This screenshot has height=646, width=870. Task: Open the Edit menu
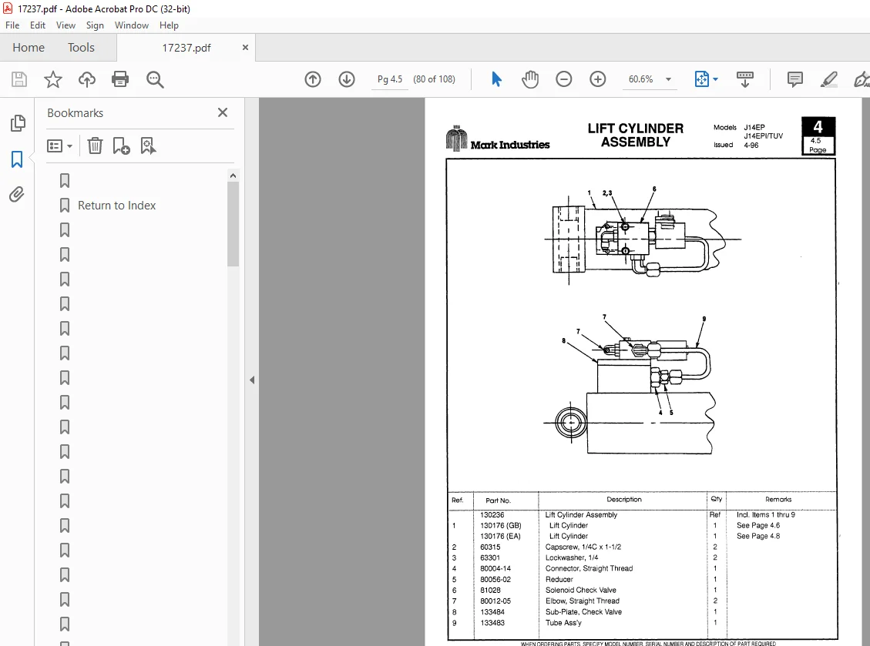tap(38, 25)
